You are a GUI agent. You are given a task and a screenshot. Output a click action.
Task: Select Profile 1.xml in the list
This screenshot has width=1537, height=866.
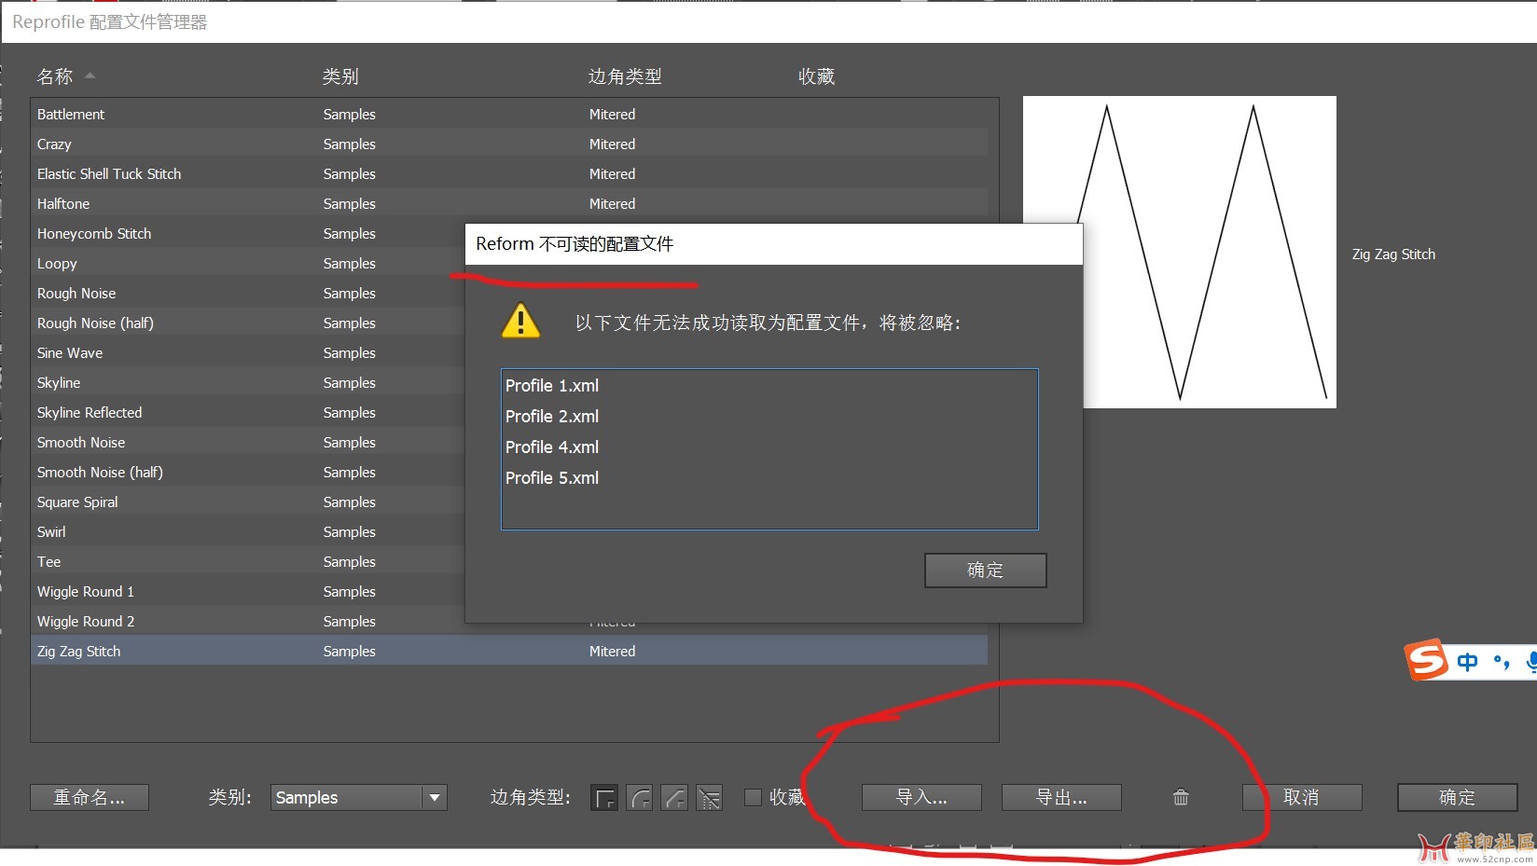pos(769,386)
